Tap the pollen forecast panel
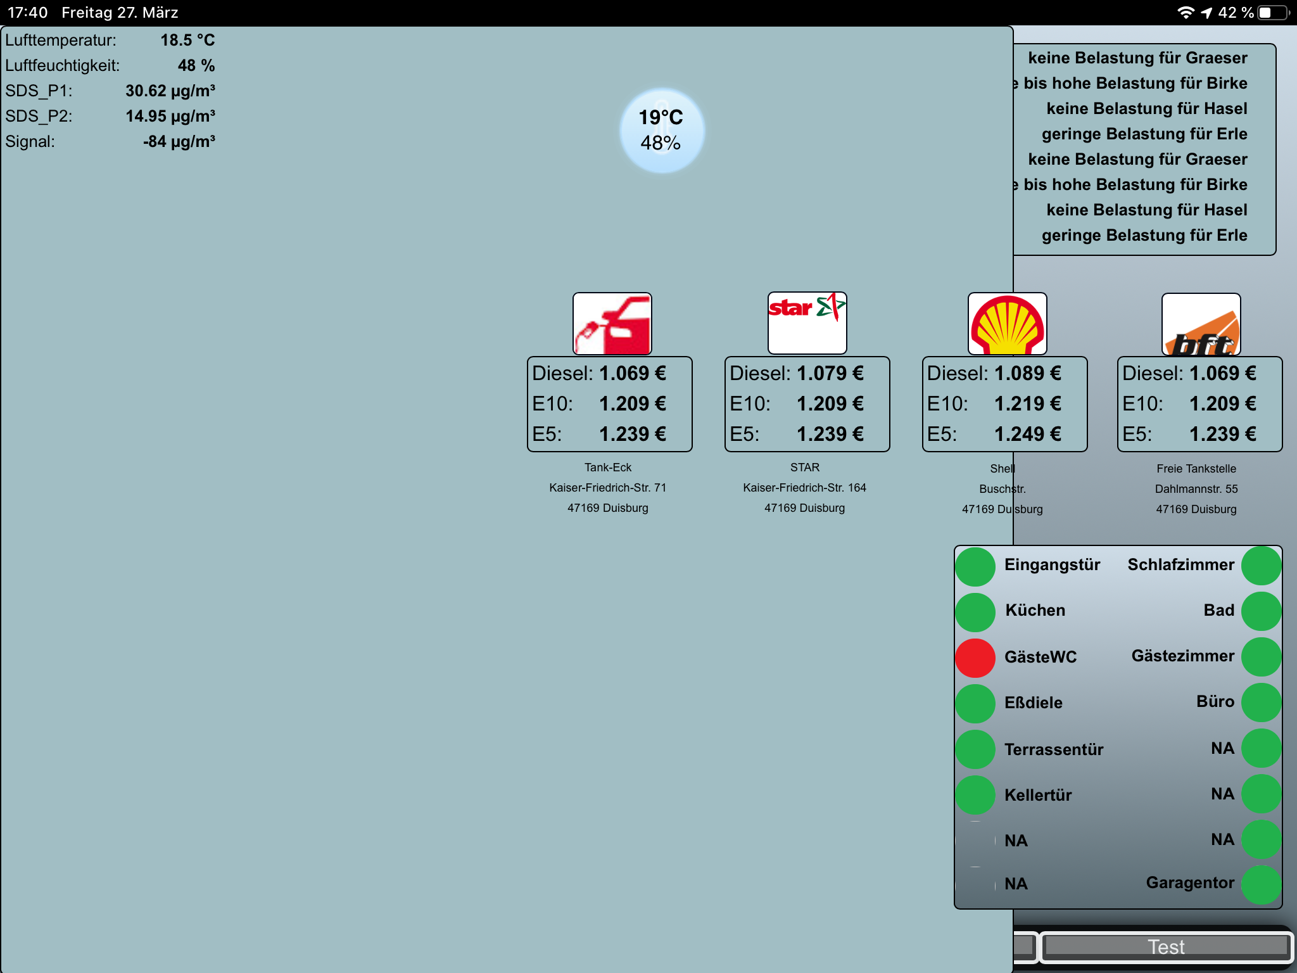Screen dimensions: 1297x973 point(1144,149)
